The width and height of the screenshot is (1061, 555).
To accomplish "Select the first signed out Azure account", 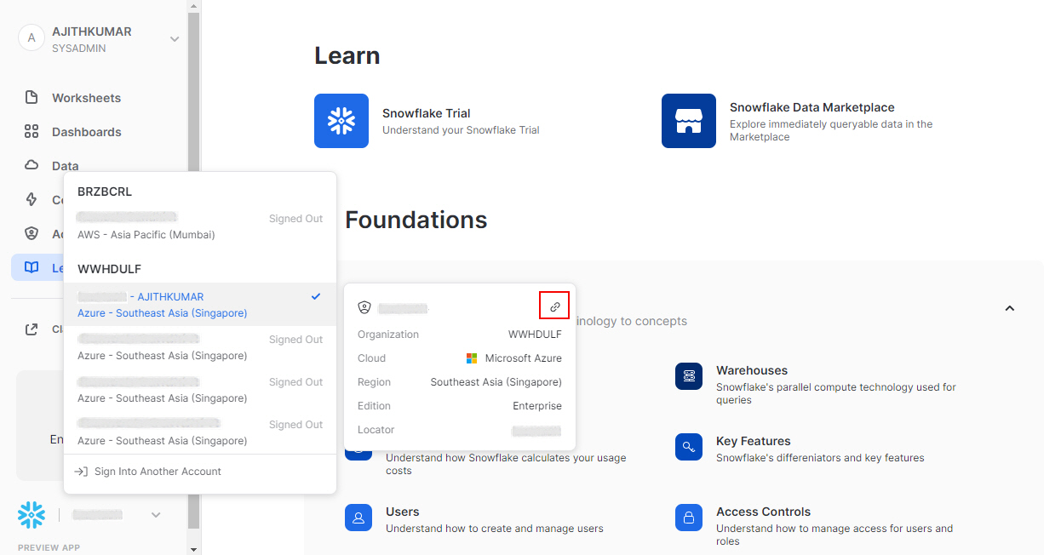I will pos(200,347).
